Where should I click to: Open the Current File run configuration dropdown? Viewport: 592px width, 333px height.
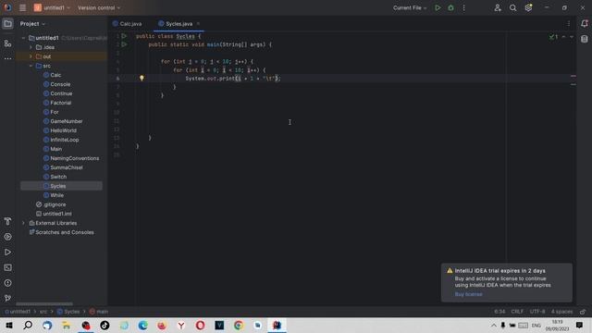tap(410, 7)
